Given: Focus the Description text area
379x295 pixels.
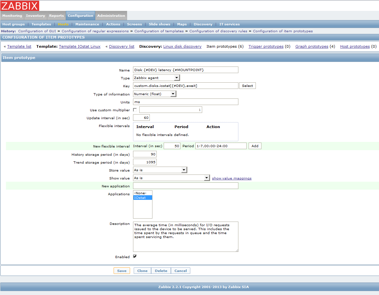Looking at the screenshot, I should click(x=185, y=236).
